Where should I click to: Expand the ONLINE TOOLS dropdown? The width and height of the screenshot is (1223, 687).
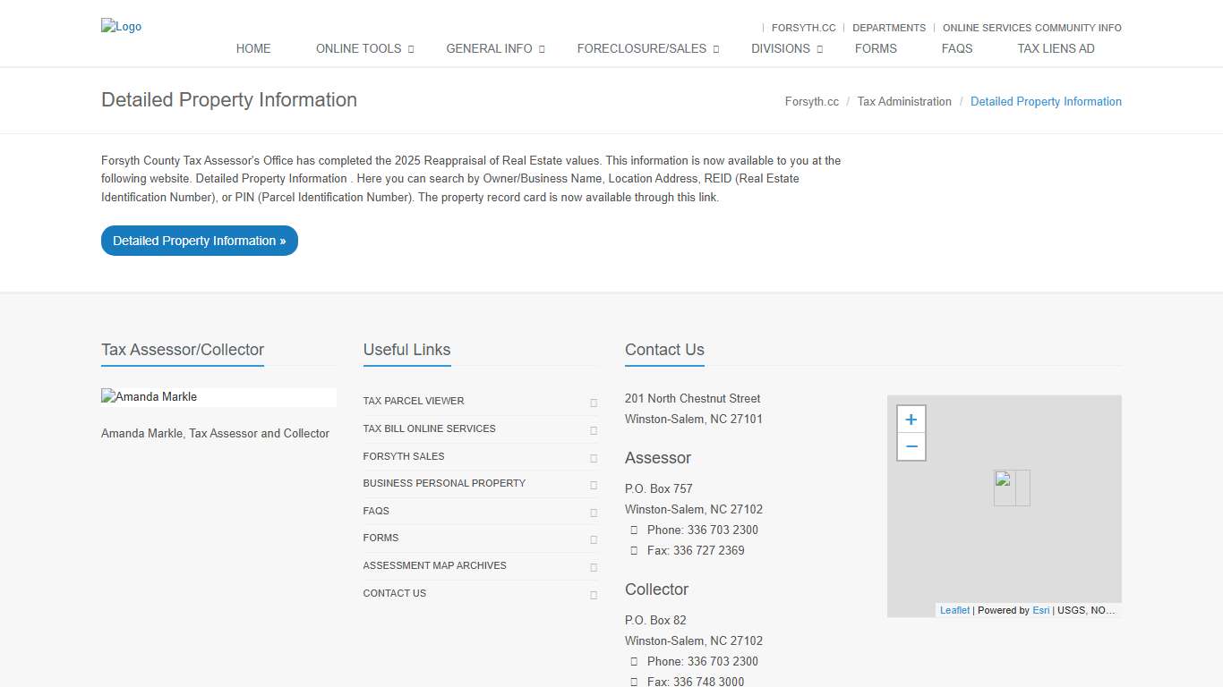(x=358, y=48)
